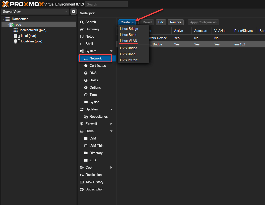The width and height of the screenshot is (265, 205).
Task: Click the Disks drive icon
Action: click(x=82, y=131)
